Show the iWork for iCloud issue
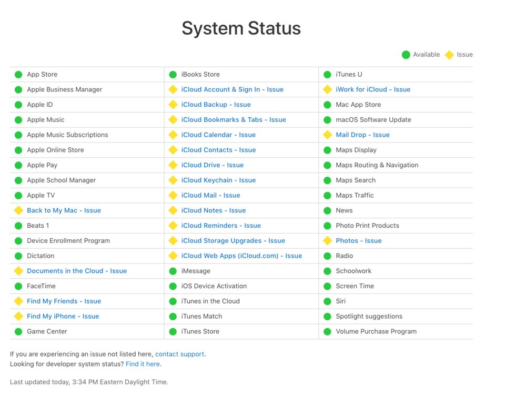 [373, 90]
